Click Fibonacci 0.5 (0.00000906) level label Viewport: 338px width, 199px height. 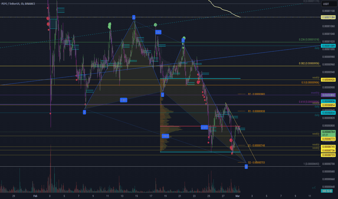click(x=310, y=82)
